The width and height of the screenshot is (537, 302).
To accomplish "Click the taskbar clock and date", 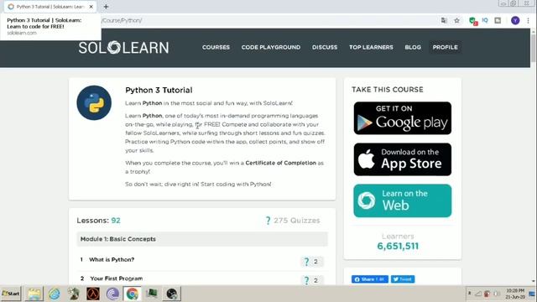I will [x=515, y=294].
